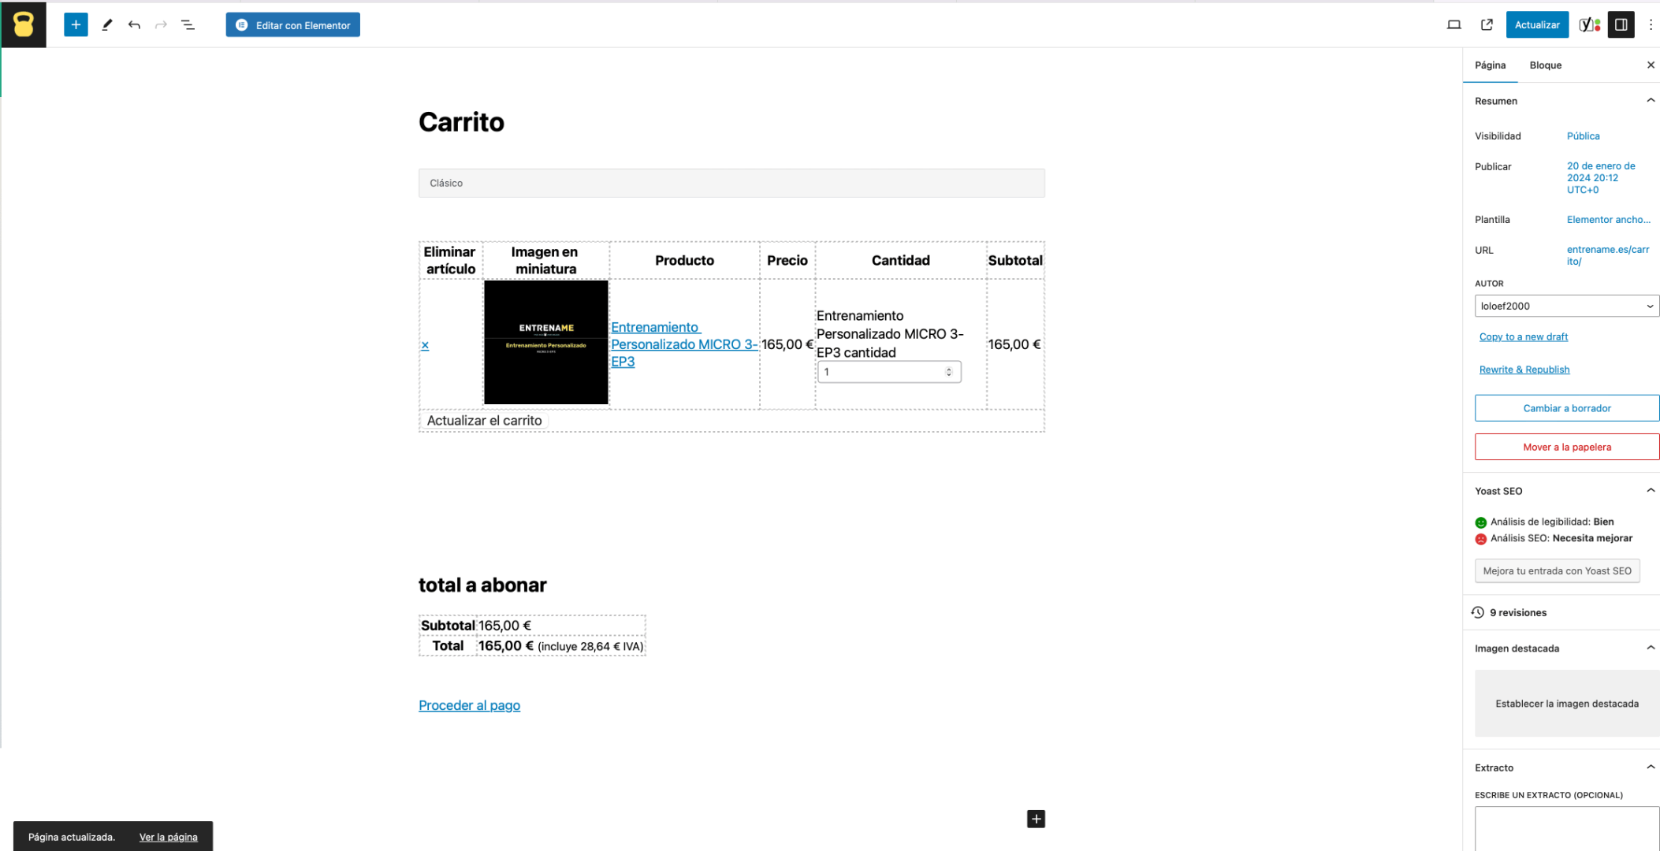Change the Elementor ancho template
This screenshot has width=1660, height=851.
[1608, 220]
